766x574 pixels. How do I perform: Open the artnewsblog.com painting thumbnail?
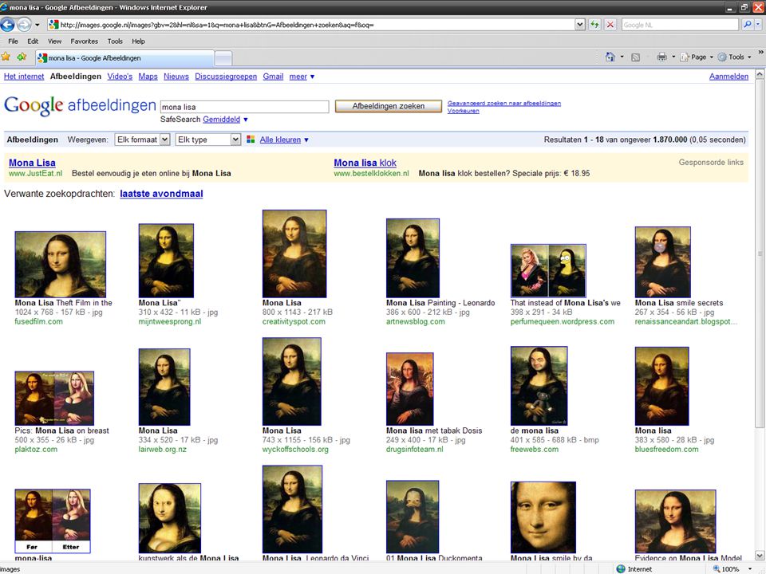[413, 258]
